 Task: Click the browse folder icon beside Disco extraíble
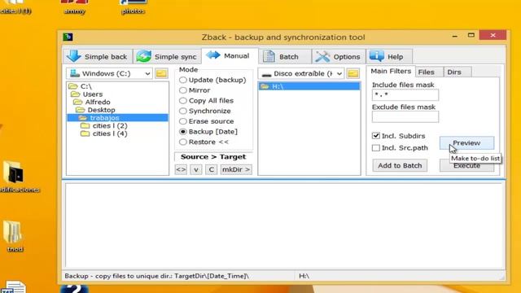[x=353, y=73]
